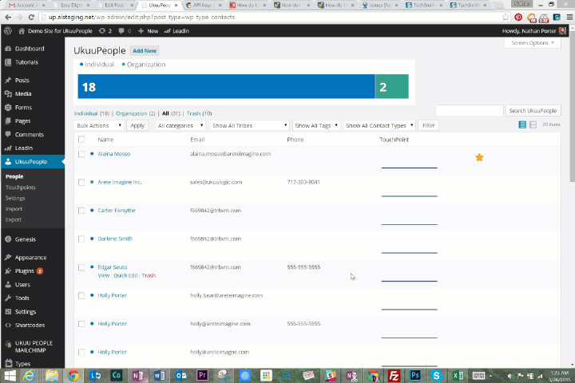The width and height of the screenshot is (575, 383).
Task: Check the Carter Forsythe row
Action: coord(81,211)
